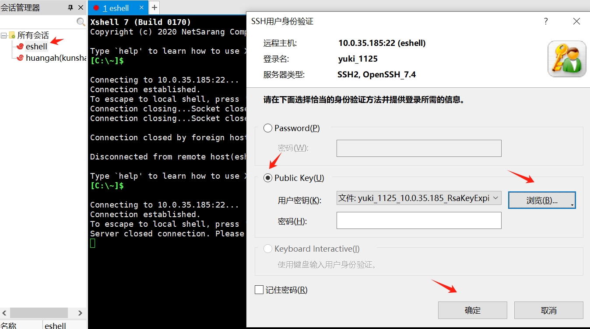Select the Password radio button
This screenshot has width=590, height=329.
pyautogui.click(x=268, y=128)
